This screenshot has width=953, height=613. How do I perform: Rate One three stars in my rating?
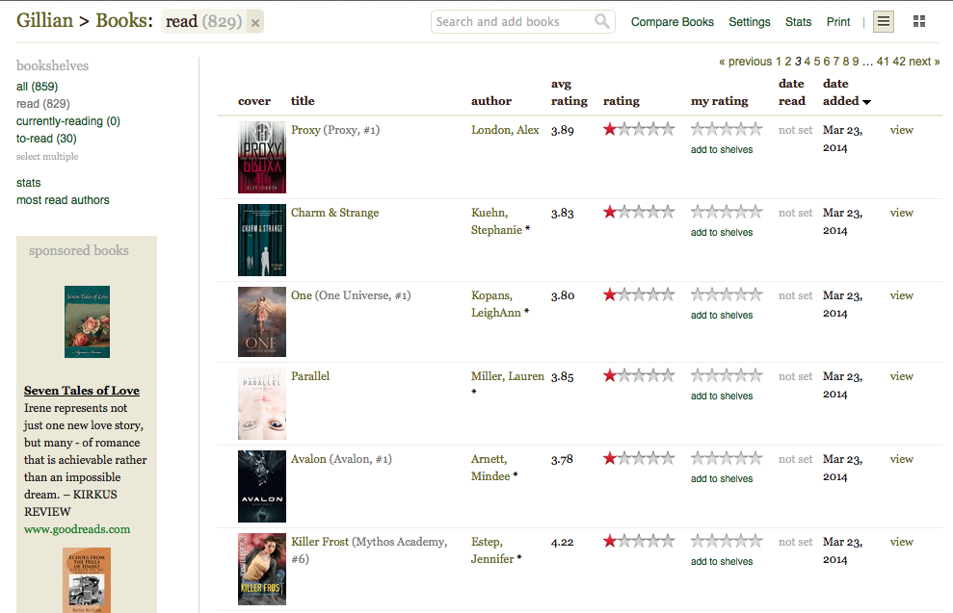click(727, 294)
